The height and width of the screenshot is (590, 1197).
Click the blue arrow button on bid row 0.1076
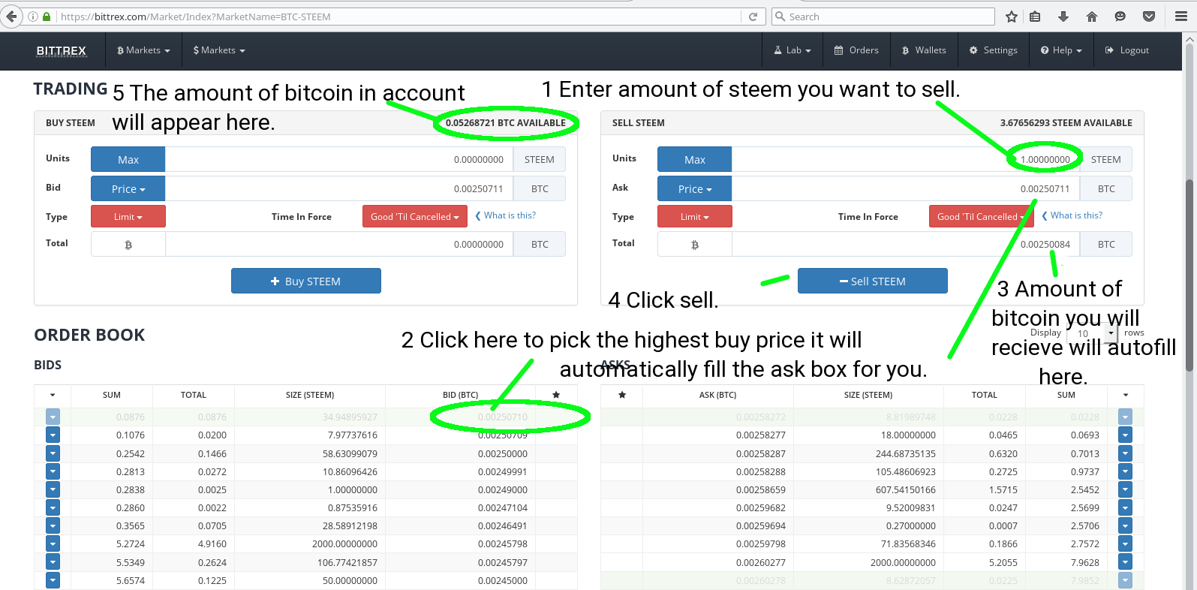[53, 435]
